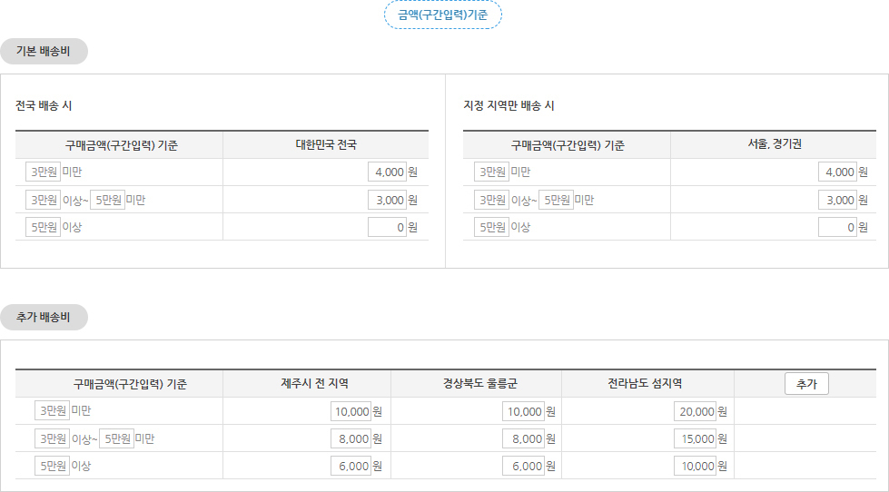Edit the 15,000원 fee under 전라남도 섬지역
The width and height of the screenshot is (889, 492).
(x=695, y=438)
